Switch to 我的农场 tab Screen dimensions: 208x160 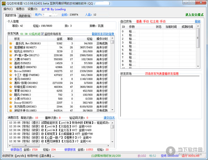(11, 15)
